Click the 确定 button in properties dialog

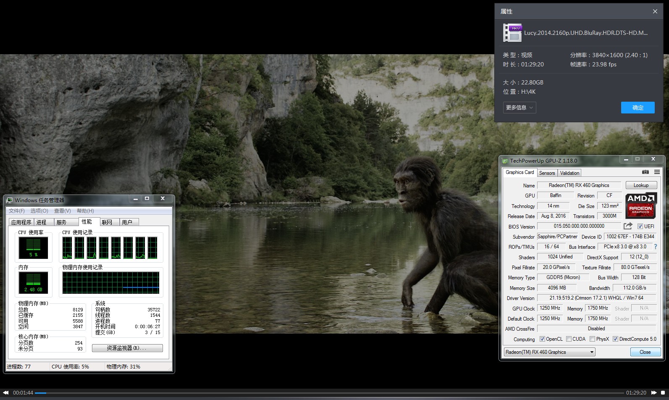pyautogui.click(x=638, y=108)
